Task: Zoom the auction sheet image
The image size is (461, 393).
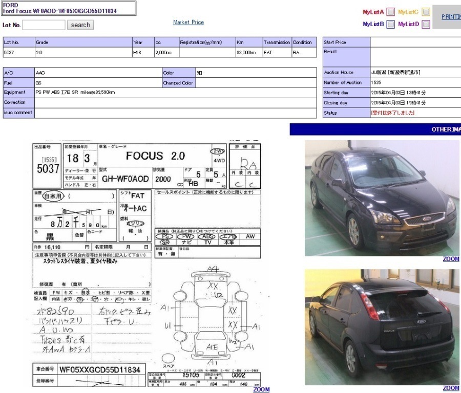Action: coord(261,389)
